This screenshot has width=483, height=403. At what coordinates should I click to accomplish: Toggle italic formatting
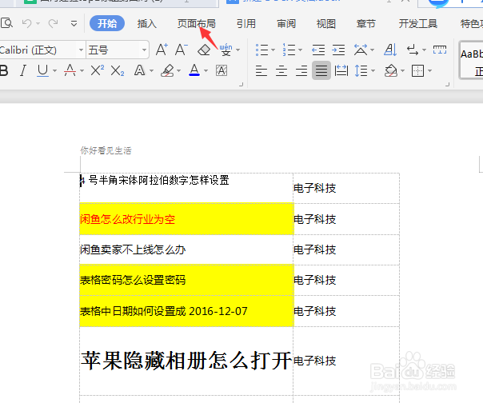(23, 70)
